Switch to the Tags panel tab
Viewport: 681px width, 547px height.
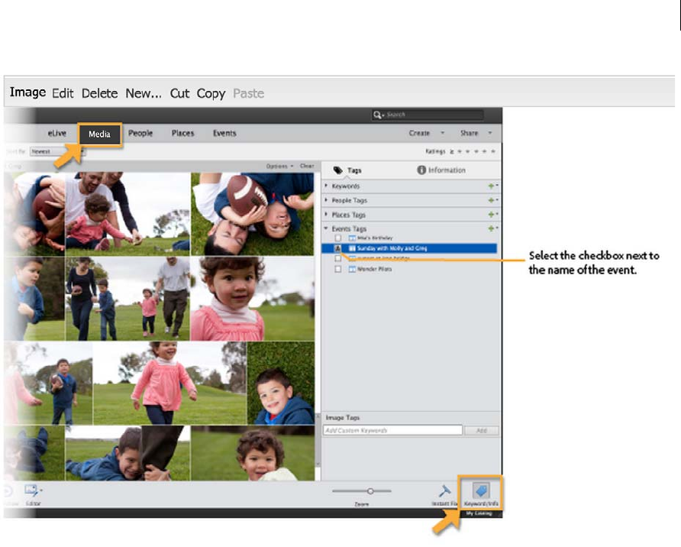pyautogui.click(x=347, y=170)
